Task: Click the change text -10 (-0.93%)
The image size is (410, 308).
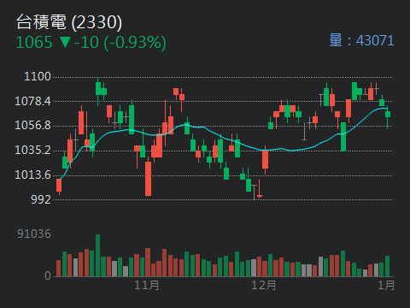Action: tap(120, 43)
